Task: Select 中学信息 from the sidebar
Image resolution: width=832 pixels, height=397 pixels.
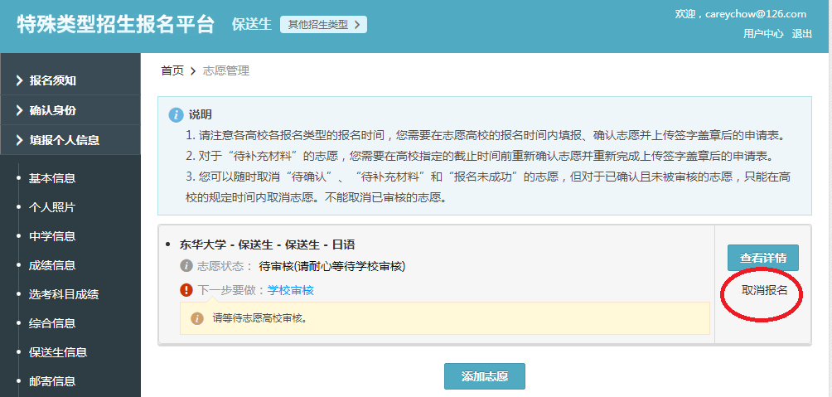Action: tap(52, 236)
